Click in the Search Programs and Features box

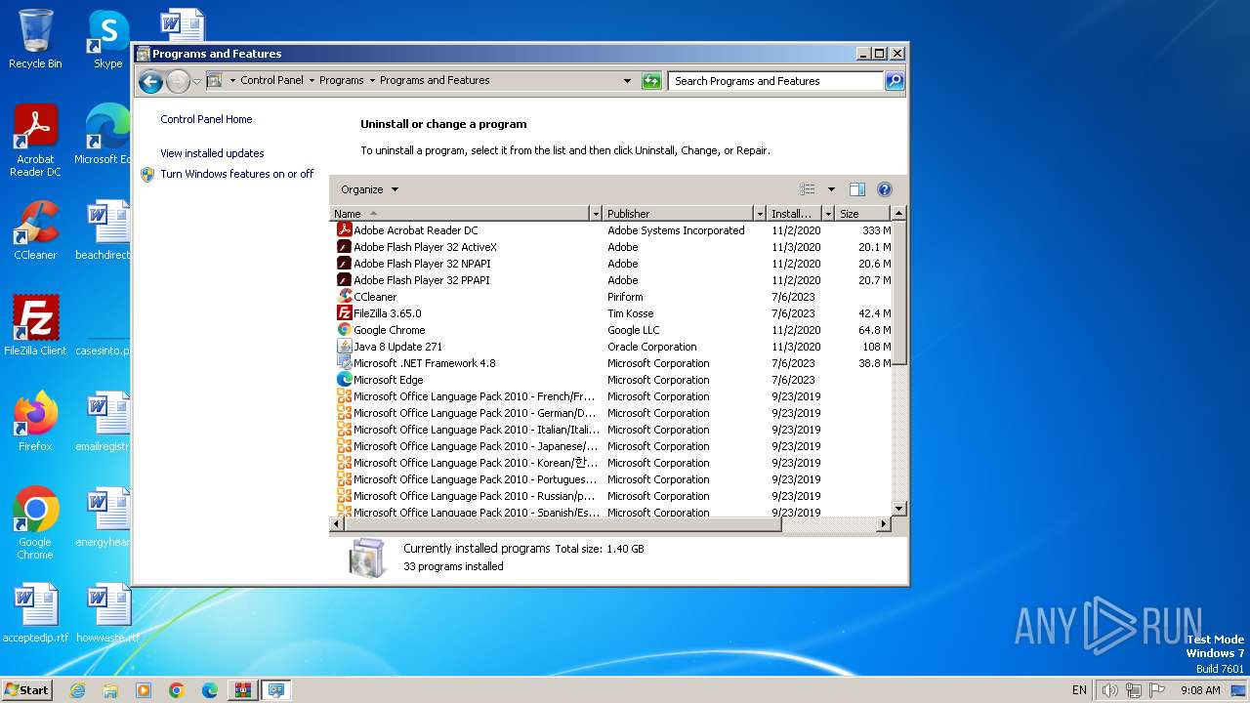point(776,81)
